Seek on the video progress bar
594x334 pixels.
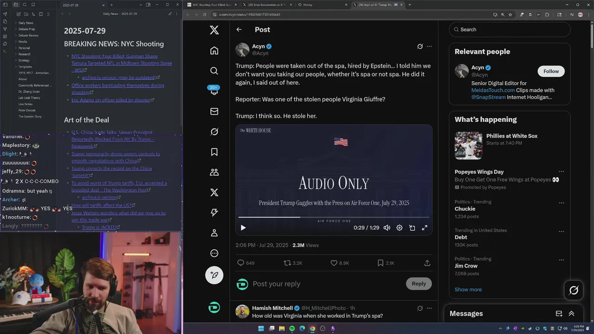click(334, 217)
